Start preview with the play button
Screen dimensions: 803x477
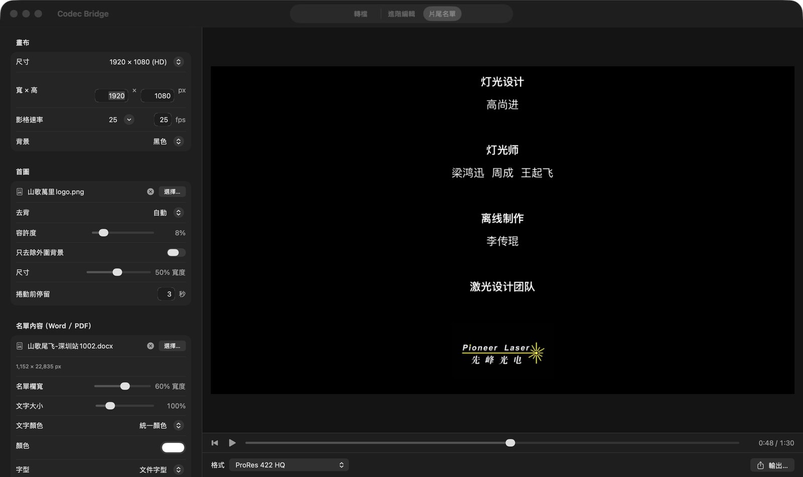(x=232, y=443)
